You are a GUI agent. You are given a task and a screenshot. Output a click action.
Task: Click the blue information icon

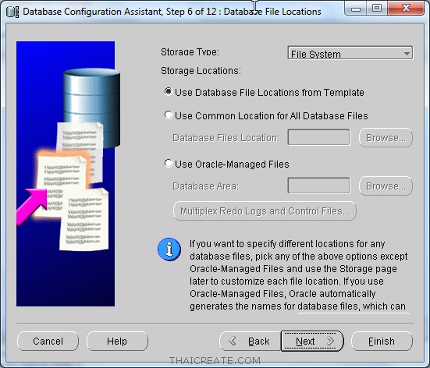(x=169, y=249)
